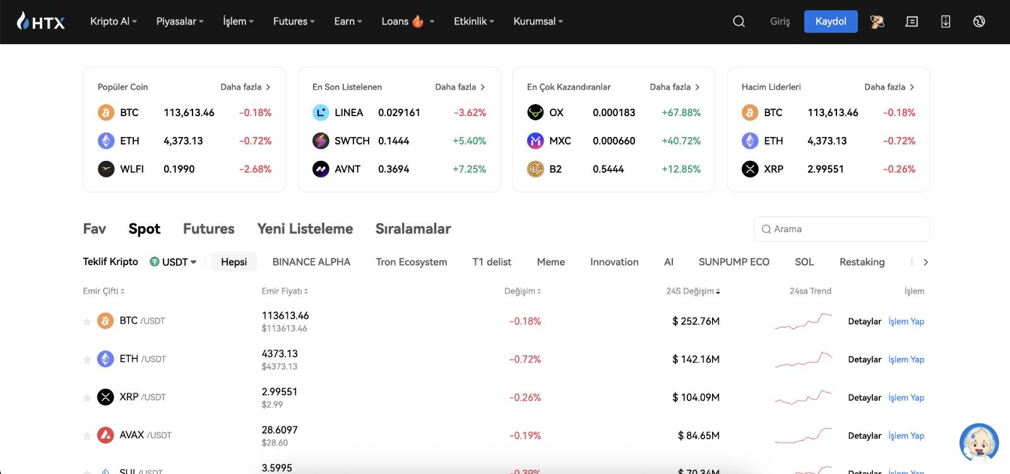Screen dimensions: 1010x474
Task: Open the language globe icon in header
Action: [x=979, y=21]
